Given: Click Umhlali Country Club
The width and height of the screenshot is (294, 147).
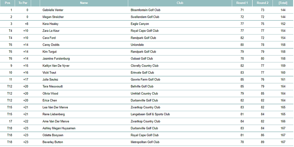Looking at the screenshot, I should click(144, 94).
